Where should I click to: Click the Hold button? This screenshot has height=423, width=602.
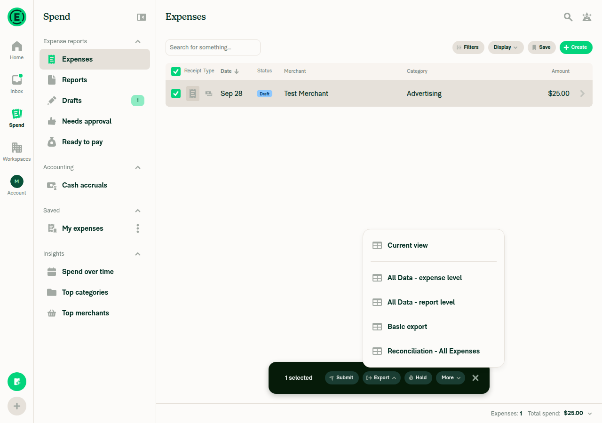[x=418, y=378]
